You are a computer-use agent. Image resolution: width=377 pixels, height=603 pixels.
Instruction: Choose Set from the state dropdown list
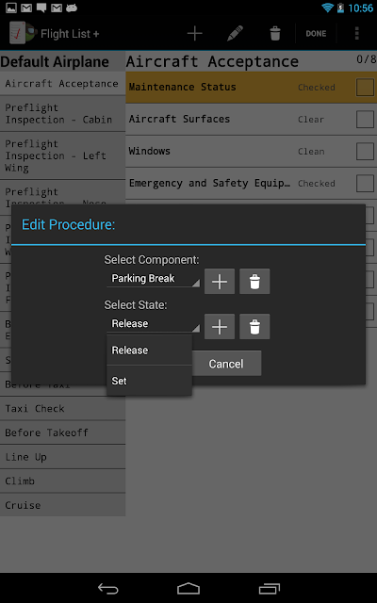coord(149,381)
